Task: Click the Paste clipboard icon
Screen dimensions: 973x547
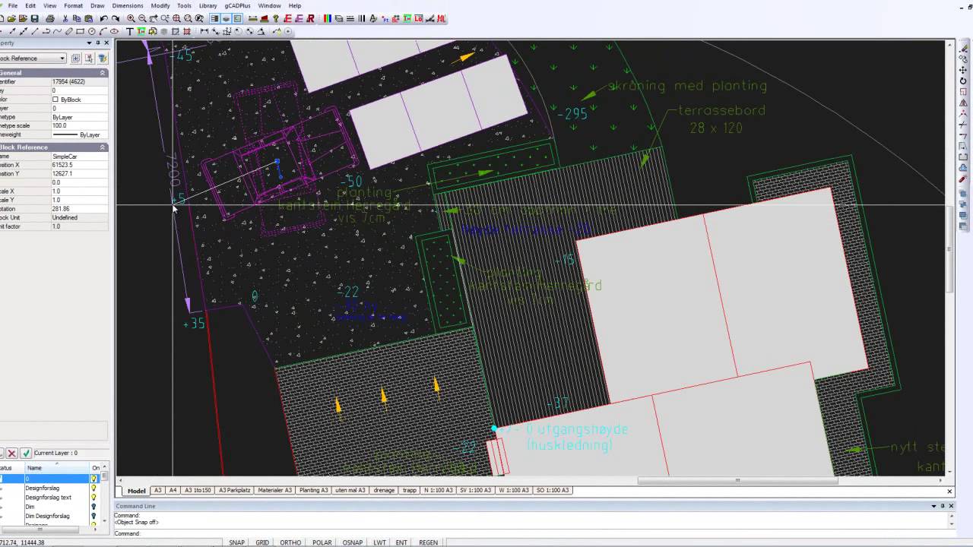Action: 89,18
